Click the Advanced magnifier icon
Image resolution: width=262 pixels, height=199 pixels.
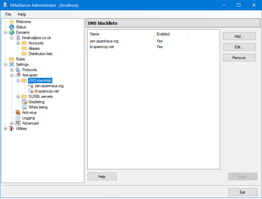pos(18,123)
